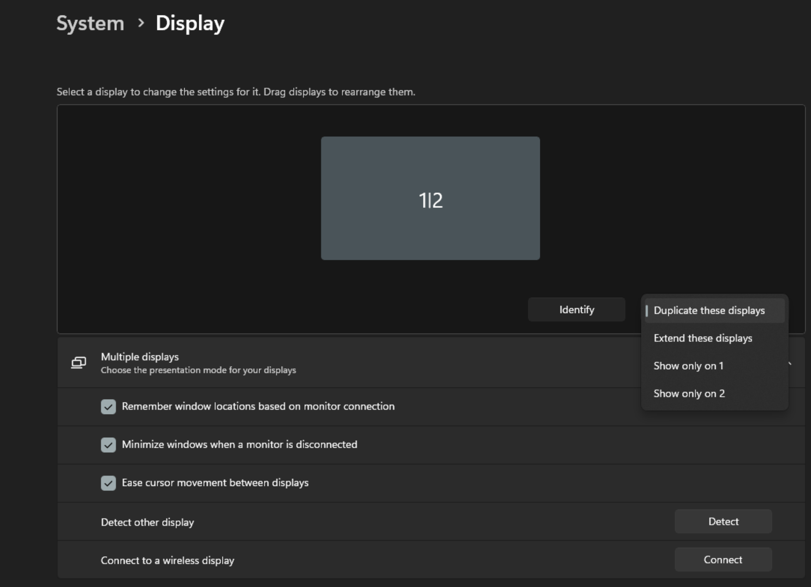
Task: Toggle Minimize windows when monitor disconnected
Action: coord(108,445)
